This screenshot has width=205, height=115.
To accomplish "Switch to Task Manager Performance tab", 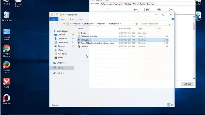I will 106,4.
